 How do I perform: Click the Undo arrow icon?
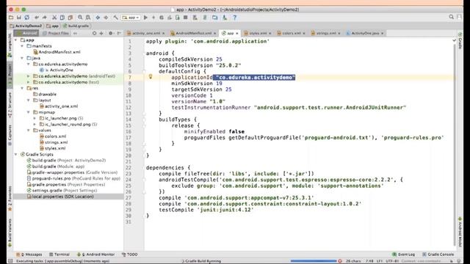[x=37, y=18]
